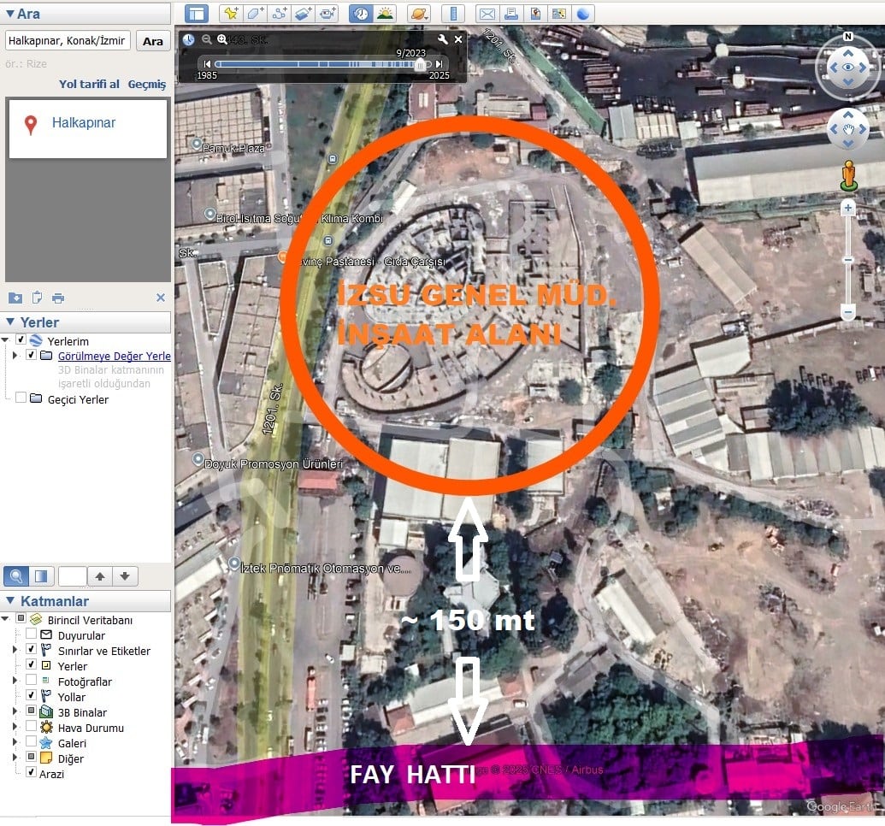
Task: Select the Add Polygon tool
Action: pyautogui.click(x=255, y=14)
